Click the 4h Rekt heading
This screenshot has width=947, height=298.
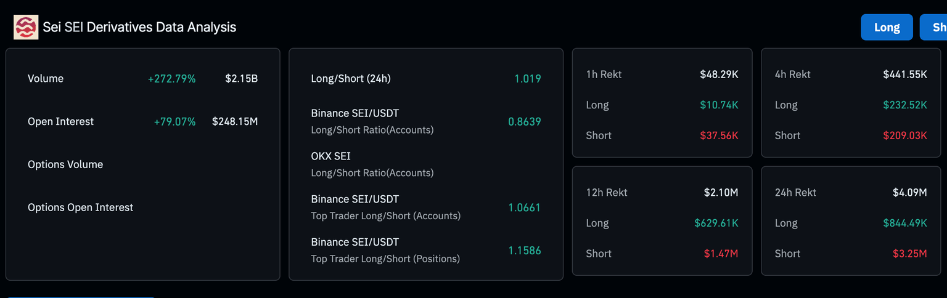click(792, 74)
